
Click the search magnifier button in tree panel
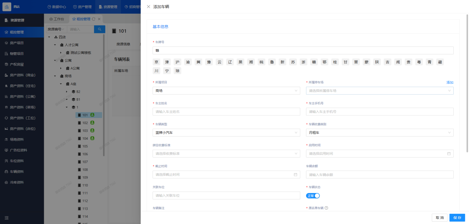point(100,29)
